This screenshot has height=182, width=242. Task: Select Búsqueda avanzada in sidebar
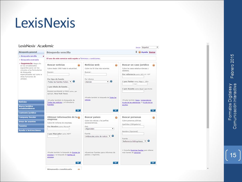click(30, 60)
